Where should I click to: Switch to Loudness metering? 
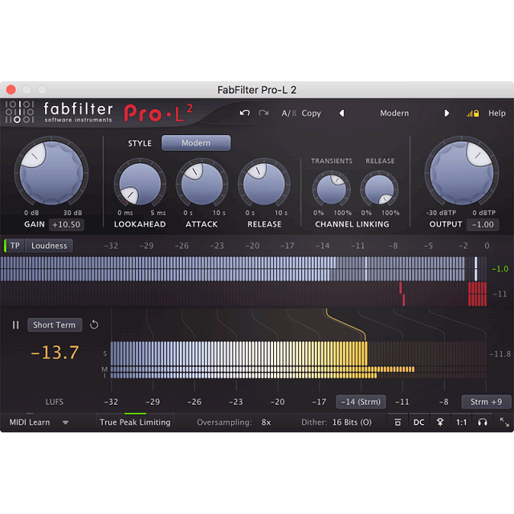(49, 246)
